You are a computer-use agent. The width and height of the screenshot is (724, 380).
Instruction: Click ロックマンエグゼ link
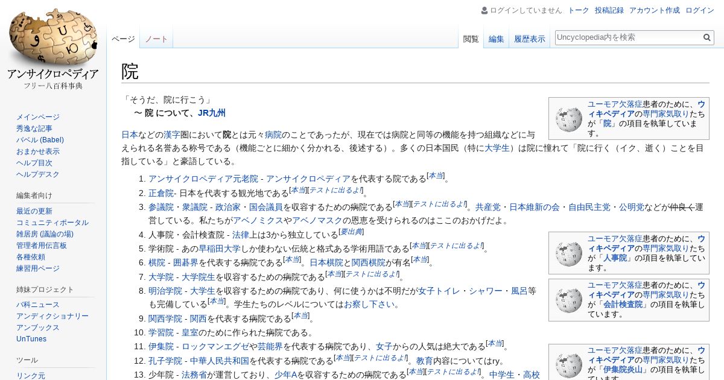[215, 346]
